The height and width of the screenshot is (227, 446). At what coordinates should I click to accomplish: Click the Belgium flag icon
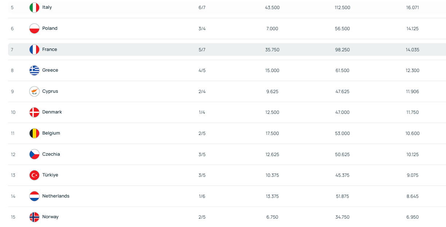click(x=34, y=134)
